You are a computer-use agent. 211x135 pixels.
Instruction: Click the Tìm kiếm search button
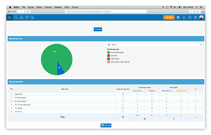(x=98, y=29)
